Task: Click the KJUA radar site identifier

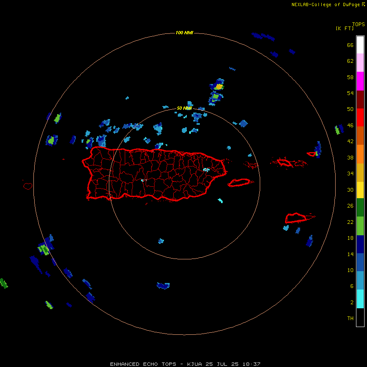Action: pyautogui.click(x=195, y=364)
